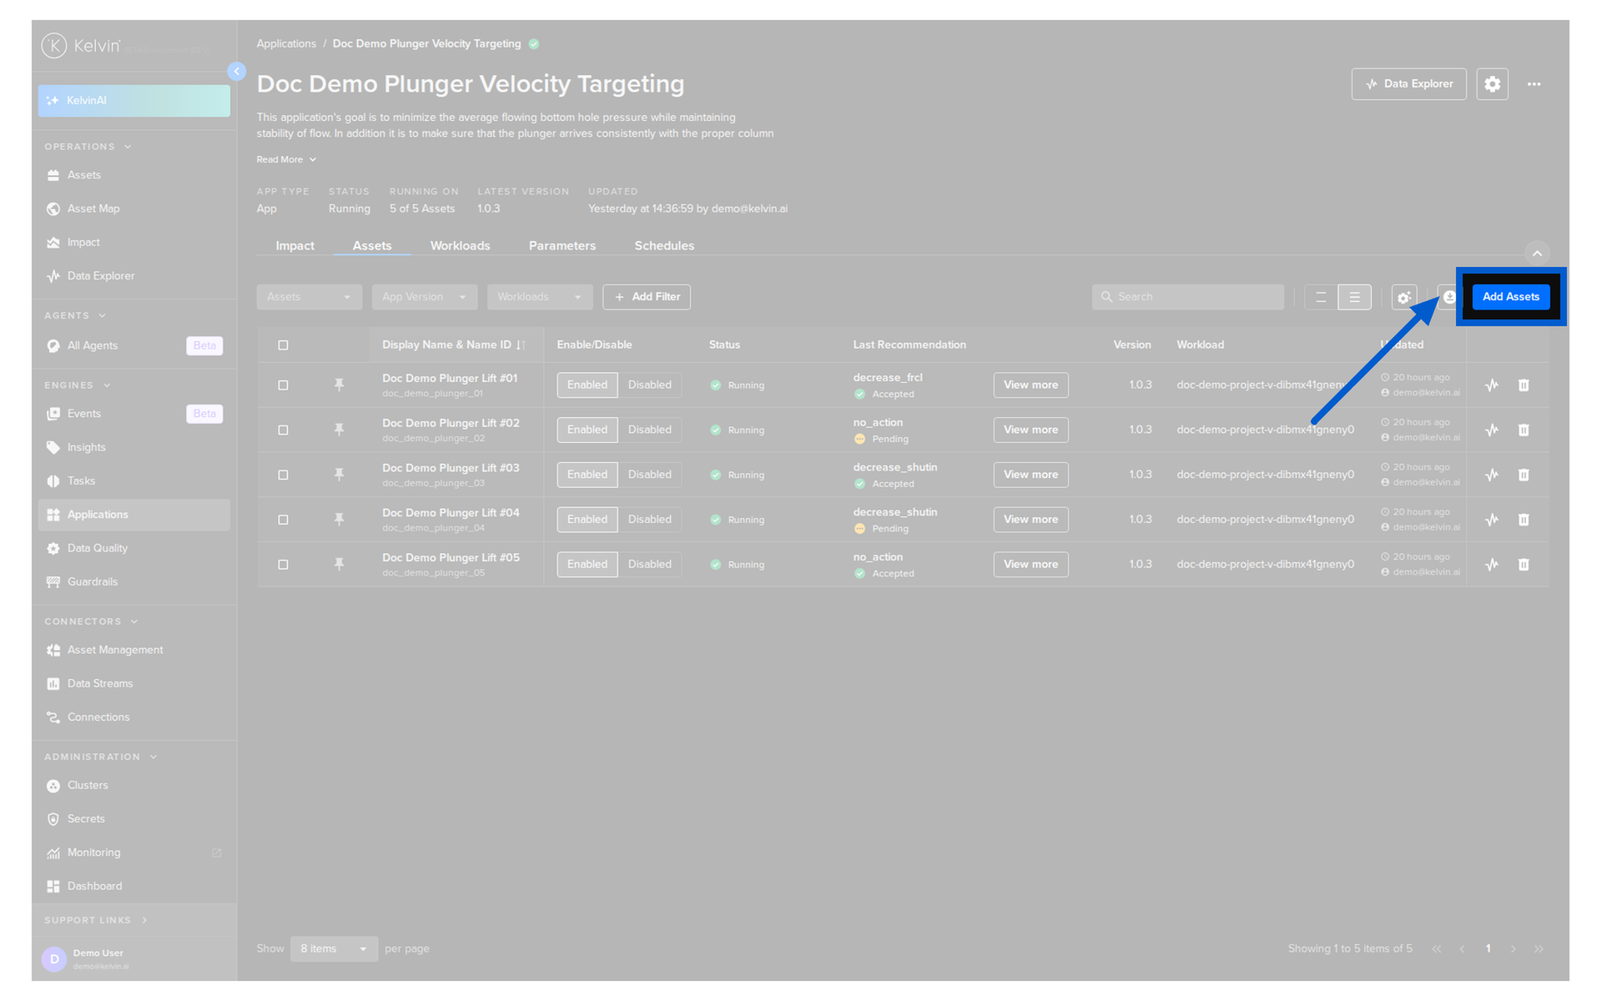Pin the Doc Demo Plunger Lift #02 row

339,430
